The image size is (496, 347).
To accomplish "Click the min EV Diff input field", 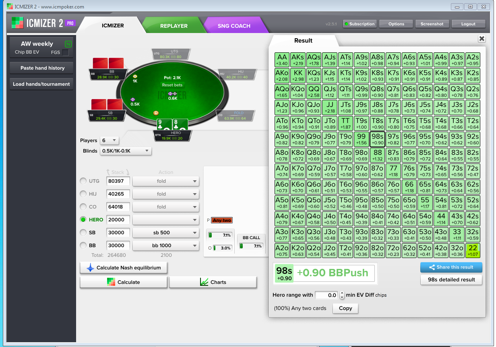I will [x=327, y=295].
